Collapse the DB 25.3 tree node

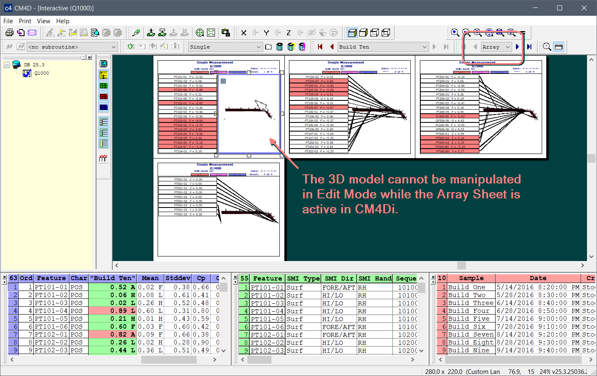7,65
